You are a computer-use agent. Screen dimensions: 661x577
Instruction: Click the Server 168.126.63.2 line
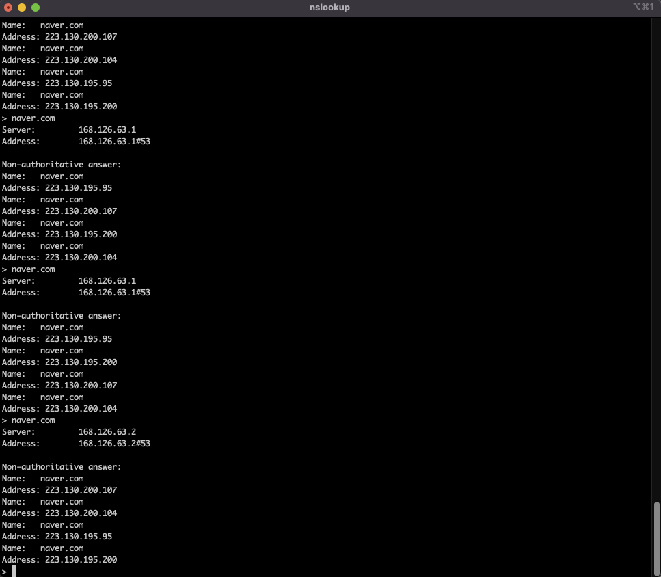pyautogui.click(x=69, y=432)
